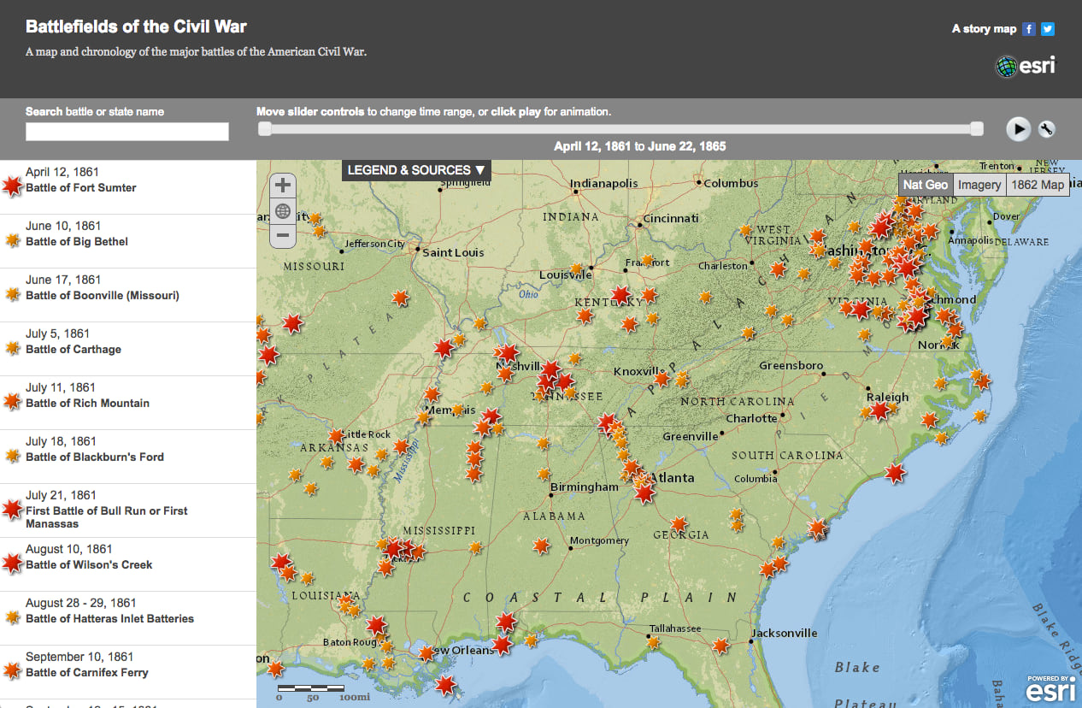Click the battle star marker near Montgomery
The image size is (1082, 708).
pos(541,545)
